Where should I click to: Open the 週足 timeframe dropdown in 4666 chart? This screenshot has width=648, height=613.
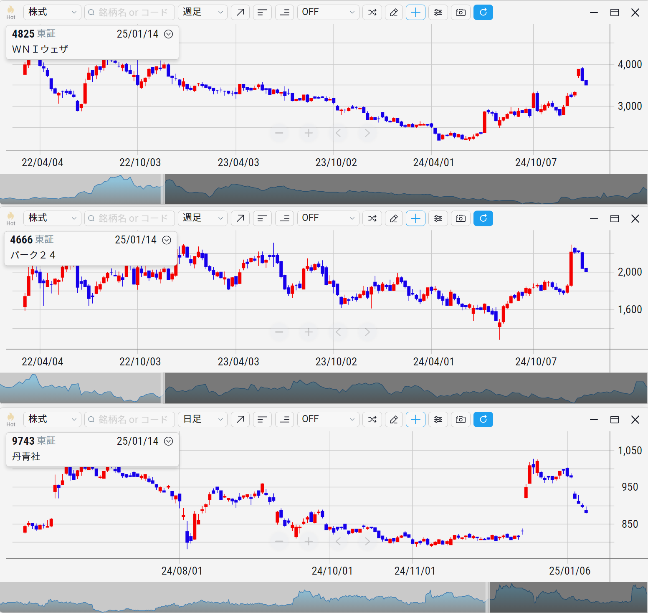202,218
